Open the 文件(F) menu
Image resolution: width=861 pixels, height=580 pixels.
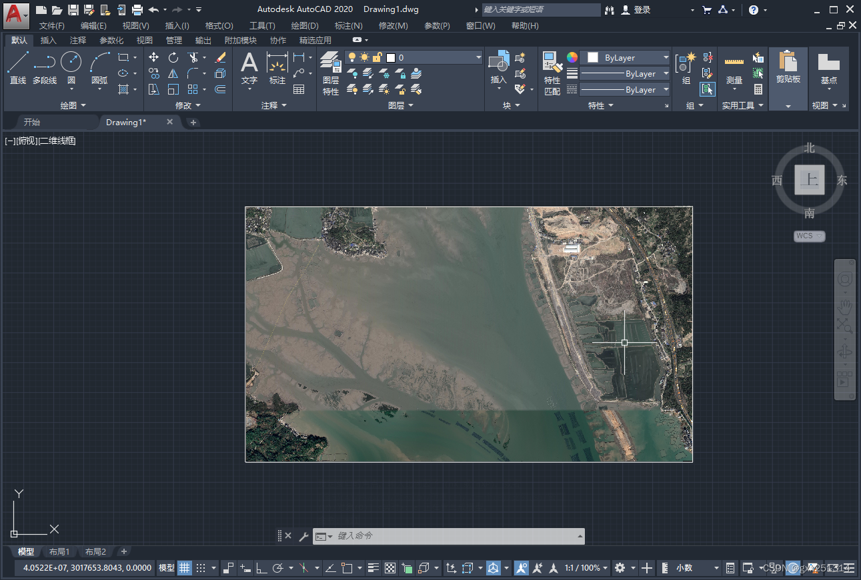[x=52, y=26]
